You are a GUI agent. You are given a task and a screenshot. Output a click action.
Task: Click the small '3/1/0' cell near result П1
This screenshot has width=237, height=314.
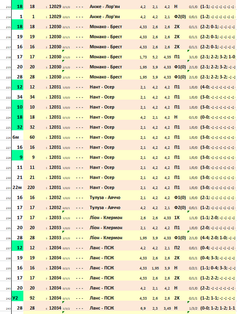pos(193,57)
